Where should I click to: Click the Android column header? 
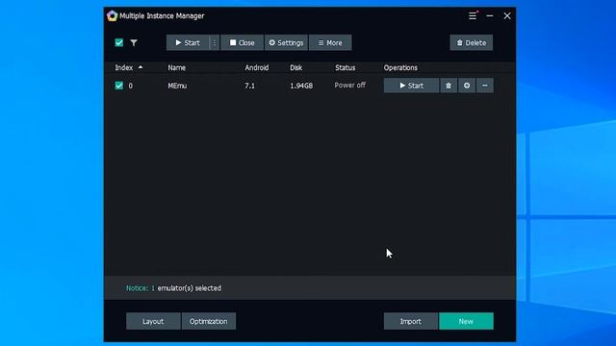(257, 67)
